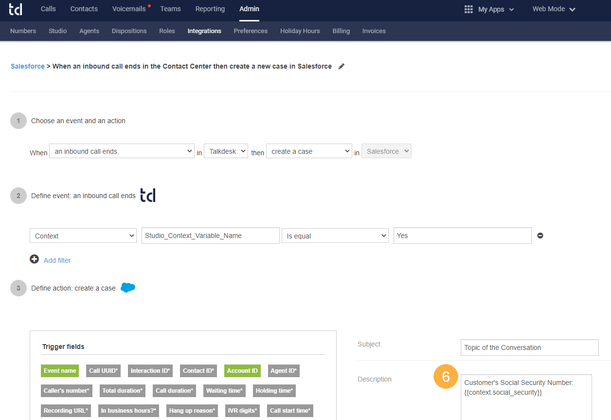Open the Numbers admin submenu

[23, 31]
